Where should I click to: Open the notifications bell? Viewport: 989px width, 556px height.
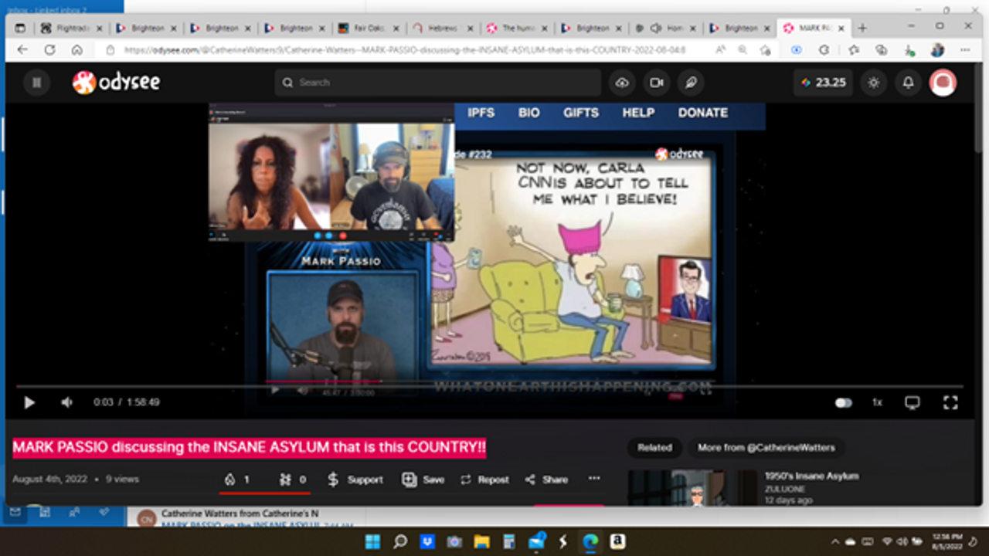coord(909,83)
